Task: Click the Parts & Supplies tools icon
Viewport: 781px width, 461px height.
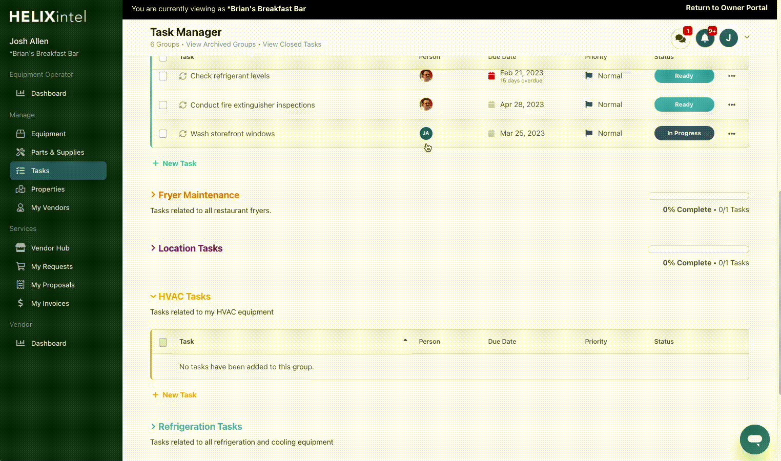Action: click(x=20, y=152)
